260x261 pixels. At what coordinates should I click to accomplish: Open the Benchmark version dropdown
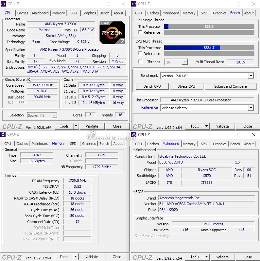[x=251, y=76]
